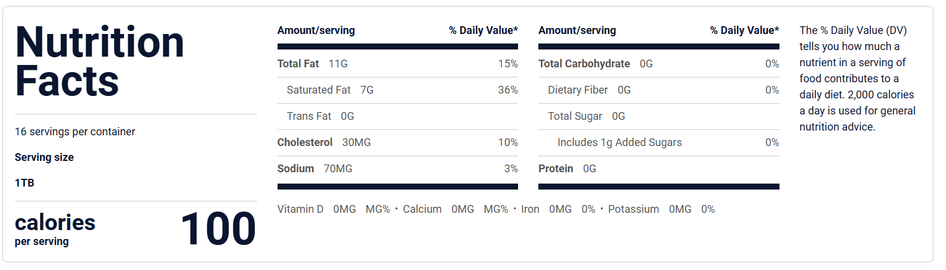This screenshot has height=270, width=946.
Task: Click the Total Fat 11G row
Action: (x=313, y=64)
